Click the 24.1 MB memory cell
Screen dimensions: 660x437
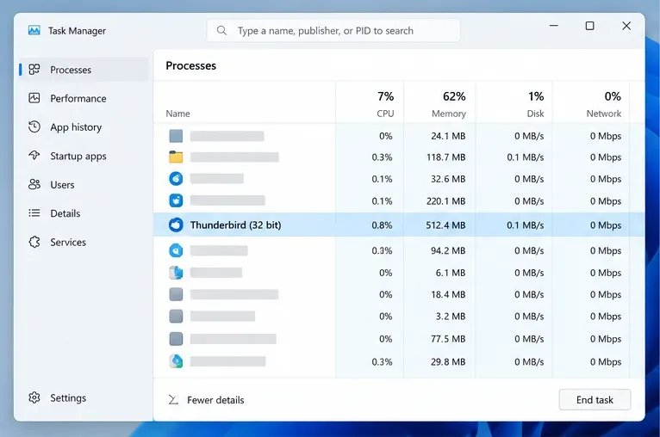pyautogui.click(x=448, y=136)
